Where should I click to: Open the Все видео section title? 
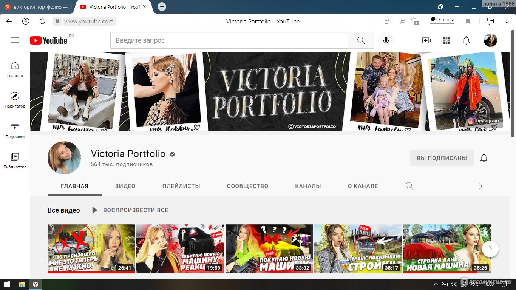(x=63, y=210)
